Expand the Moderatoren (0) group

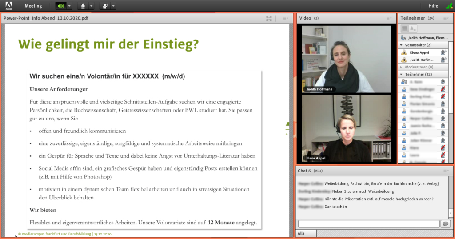point(401,67)
